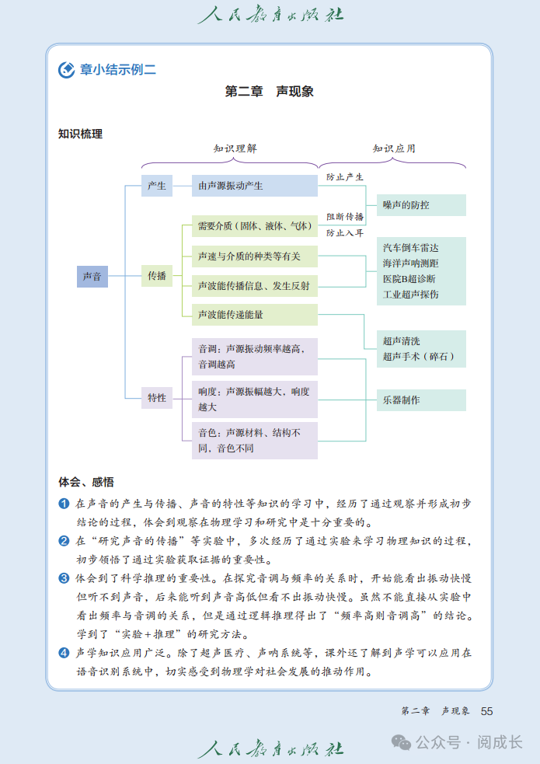Viewport: 540px width, 764px height.
Task: Click the page number 55
Action: (x=486, y=711)
